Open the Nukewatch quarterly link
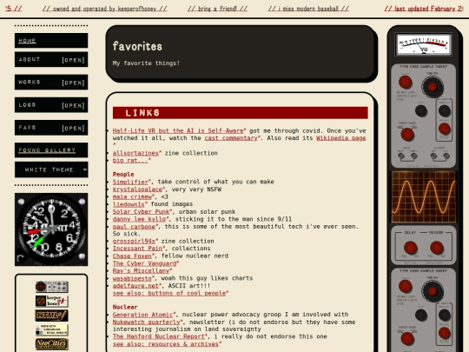The image size is (469, 352). tap(148, 322)
